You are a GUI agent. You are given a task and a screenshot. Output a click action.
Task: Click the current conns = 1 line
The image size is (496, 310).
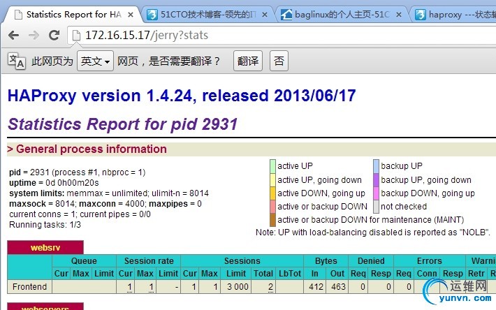[80, 214]
